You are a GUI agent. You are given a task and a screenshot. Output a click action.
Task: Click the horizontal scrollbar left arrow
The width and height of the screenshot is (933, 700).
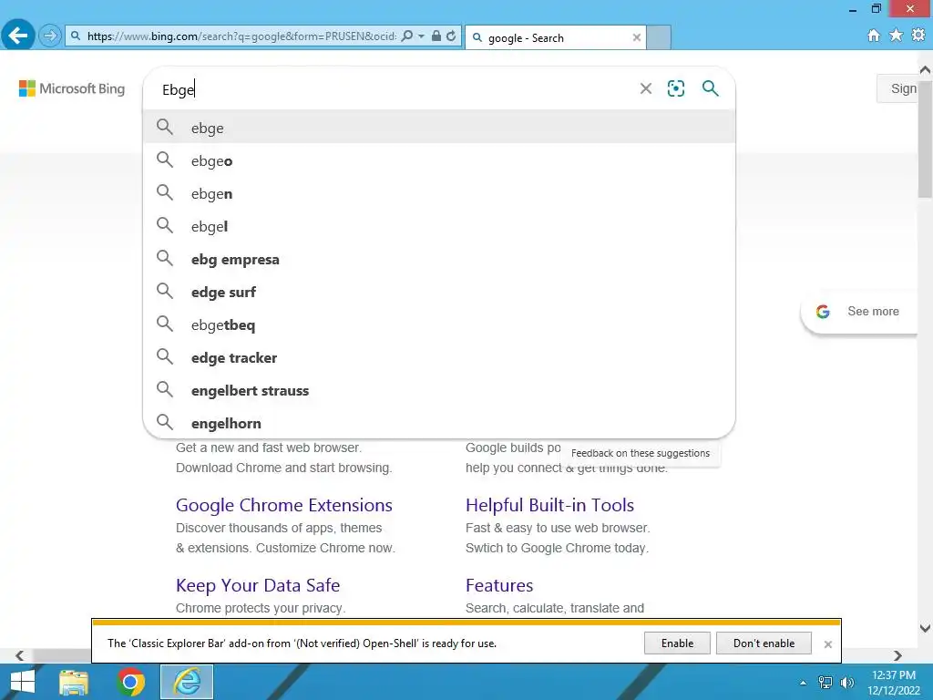[20, 655]
